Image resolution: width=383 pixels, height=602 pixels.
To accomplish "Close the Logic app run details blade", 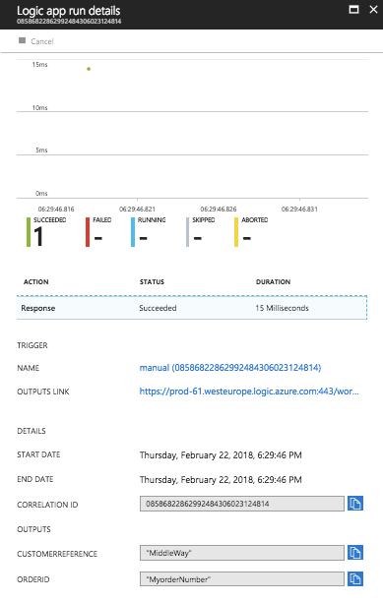I will pos(373,10).
